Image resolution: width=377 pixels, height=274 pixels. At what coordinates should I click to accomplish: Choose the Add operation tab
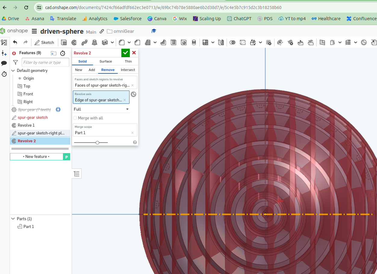coord(92,70)
